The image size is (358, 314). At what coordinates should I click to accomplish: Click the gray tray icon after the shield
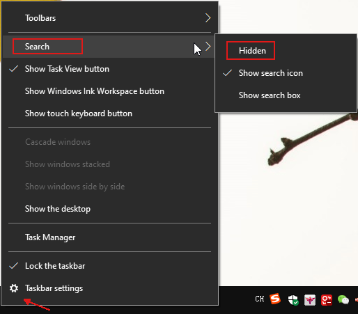(310, 300)
